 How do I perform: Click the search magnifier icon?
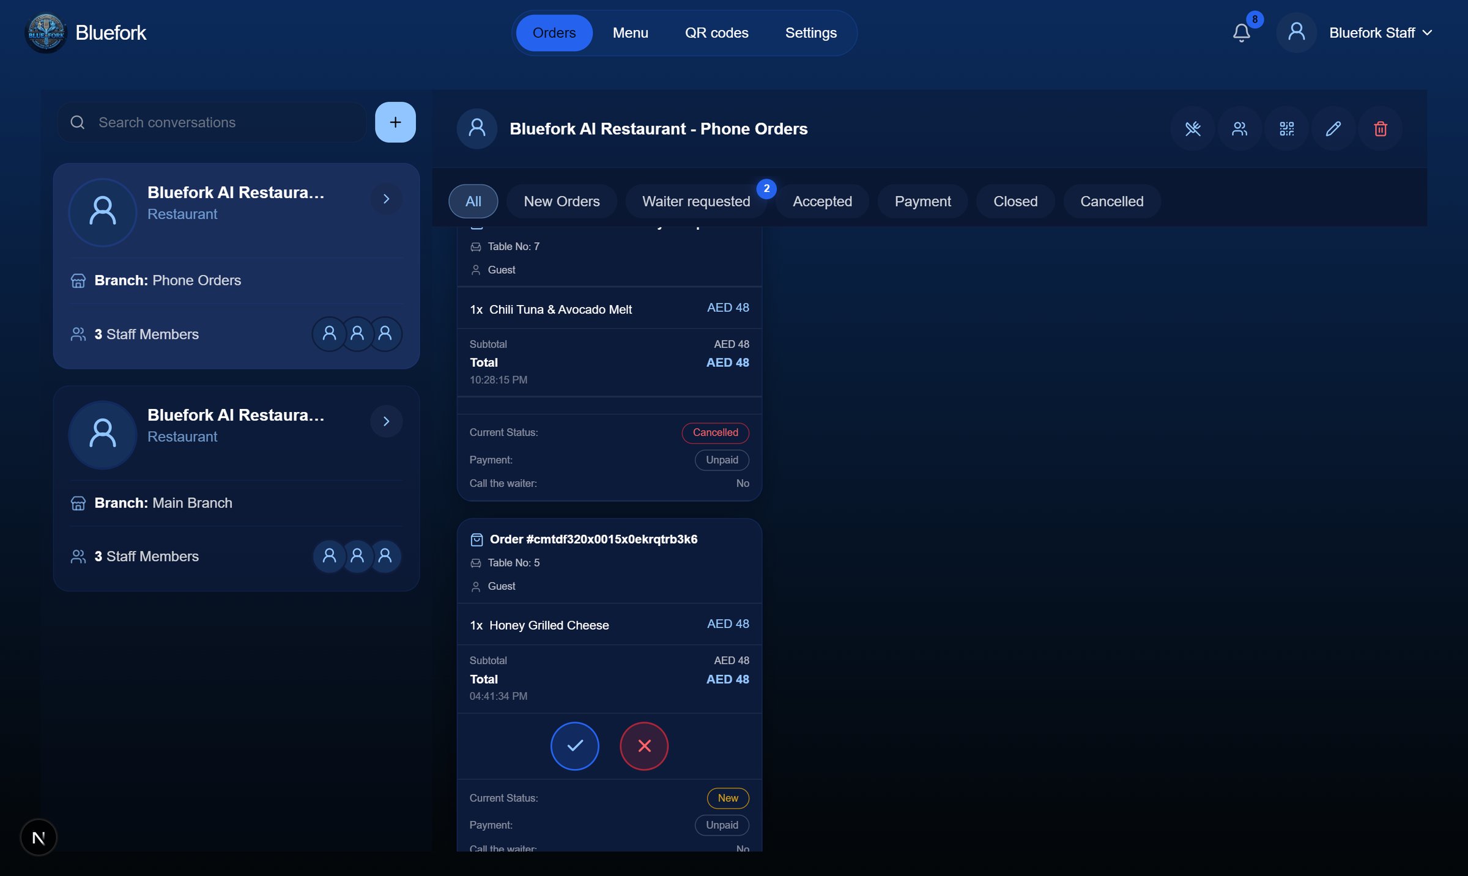pyautogui.click(x=78, y=122)
